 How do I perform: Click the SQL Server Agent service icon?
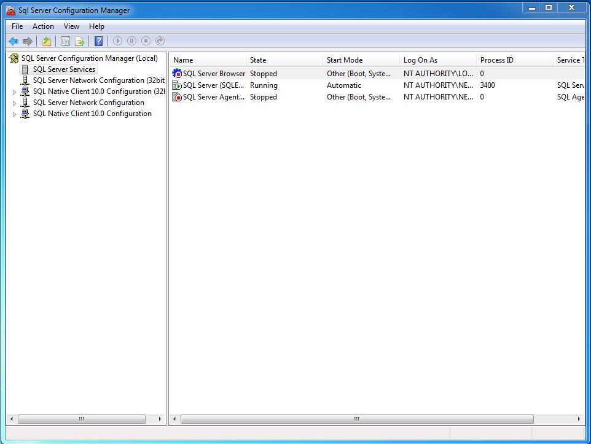pyautogui.click(x=177, y=97)
